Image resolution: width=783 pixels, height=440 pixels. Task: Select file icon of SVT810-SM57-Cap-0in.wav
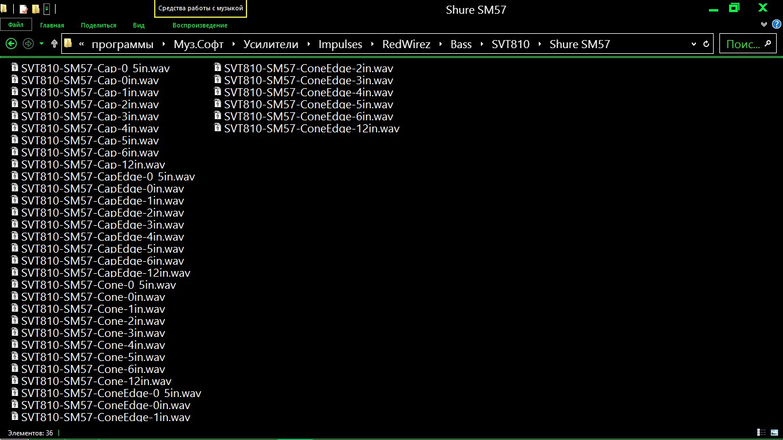pos(15,80)
